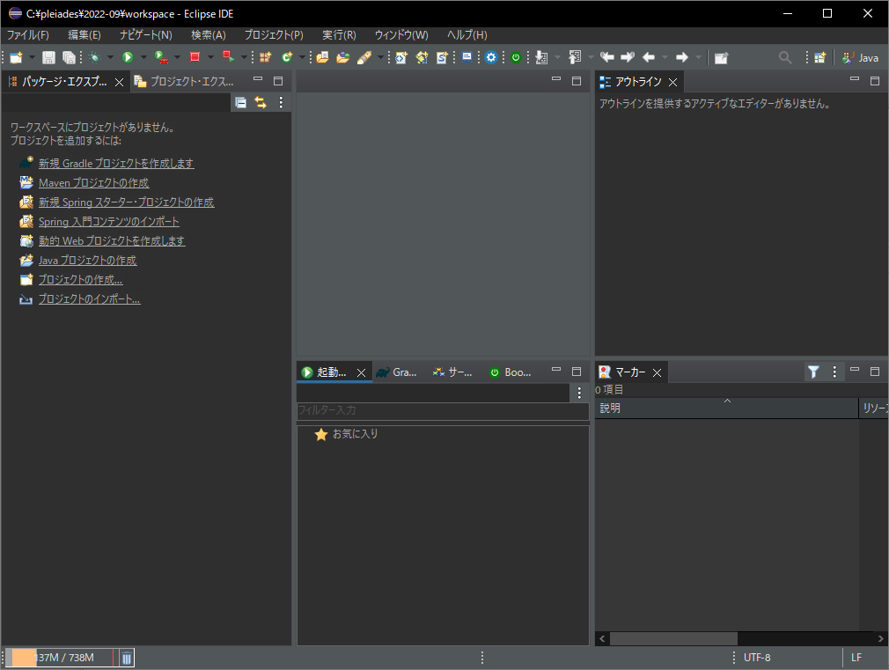The height and width of the screenshot is (670, 889).
Task: Sort markers by 説明 column header
Action: click(726, 408)
